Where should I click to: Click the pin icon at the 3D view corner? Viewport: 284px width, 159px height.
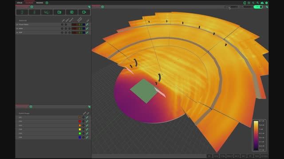pos(267,7)
